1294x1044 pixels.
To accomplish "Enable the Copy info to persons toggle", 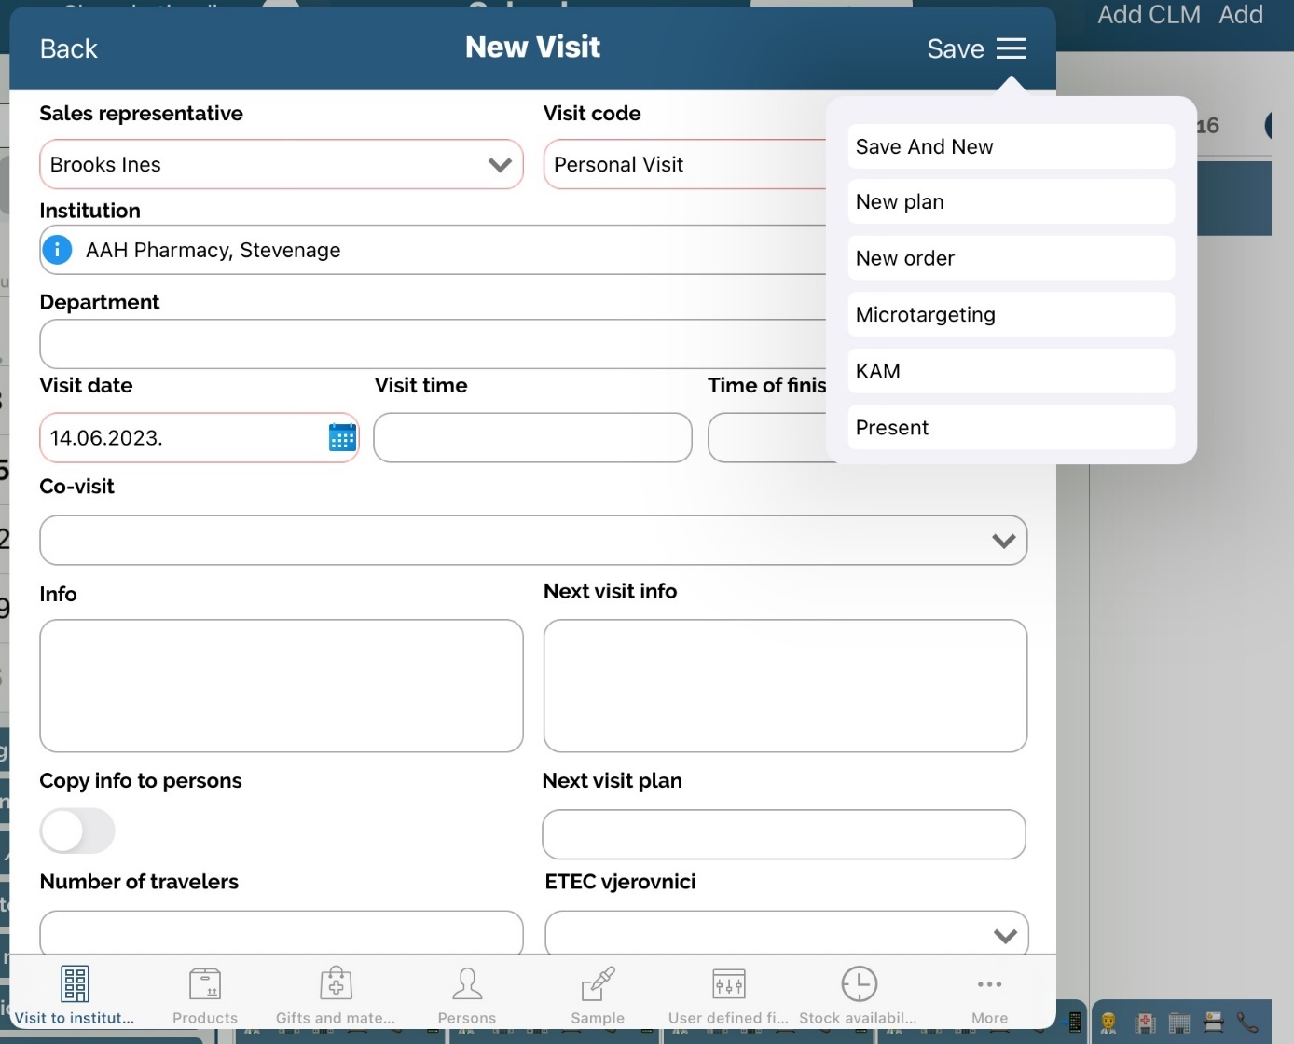I will (77, 831).
